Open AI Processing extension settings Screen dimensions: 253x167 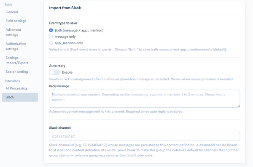tap(16, 88)
